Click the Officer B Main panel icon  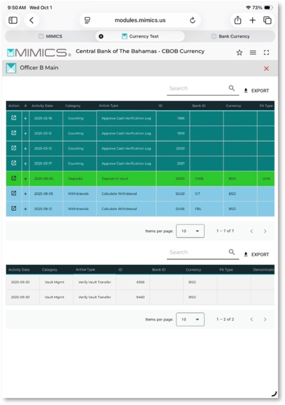11,68
